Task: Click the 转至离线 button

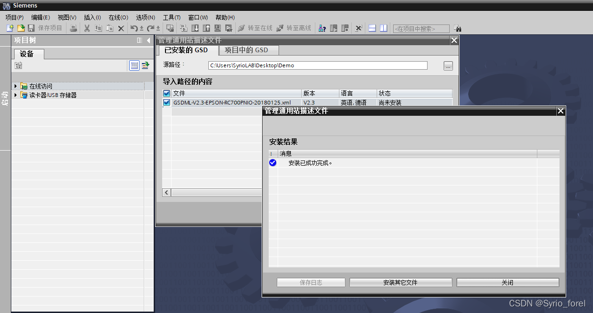Action: pyautogui.click(x=294, y=28)
